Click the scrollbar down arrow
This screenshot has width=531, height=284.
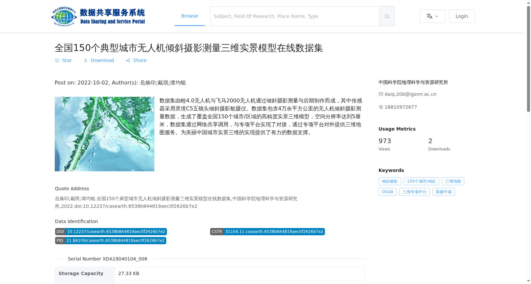coord(528,281)
